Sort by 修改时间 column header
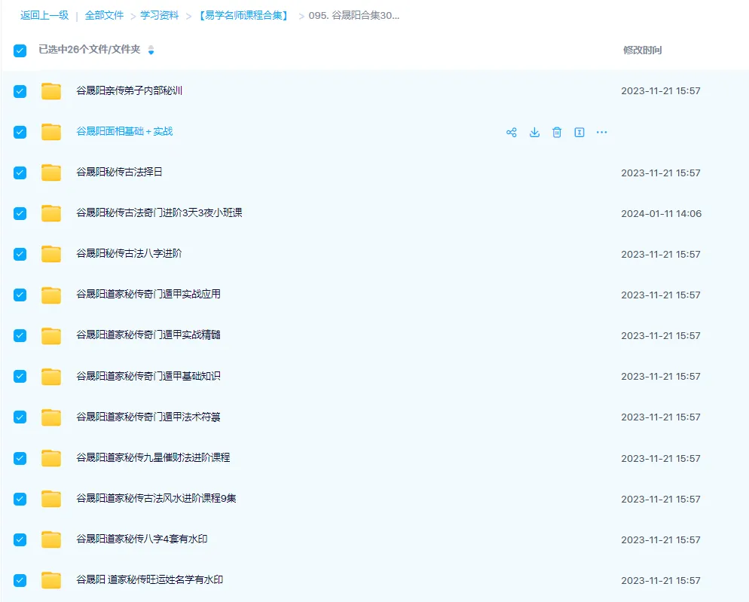This screenshot has width=749, height=602. click(643, 50)
